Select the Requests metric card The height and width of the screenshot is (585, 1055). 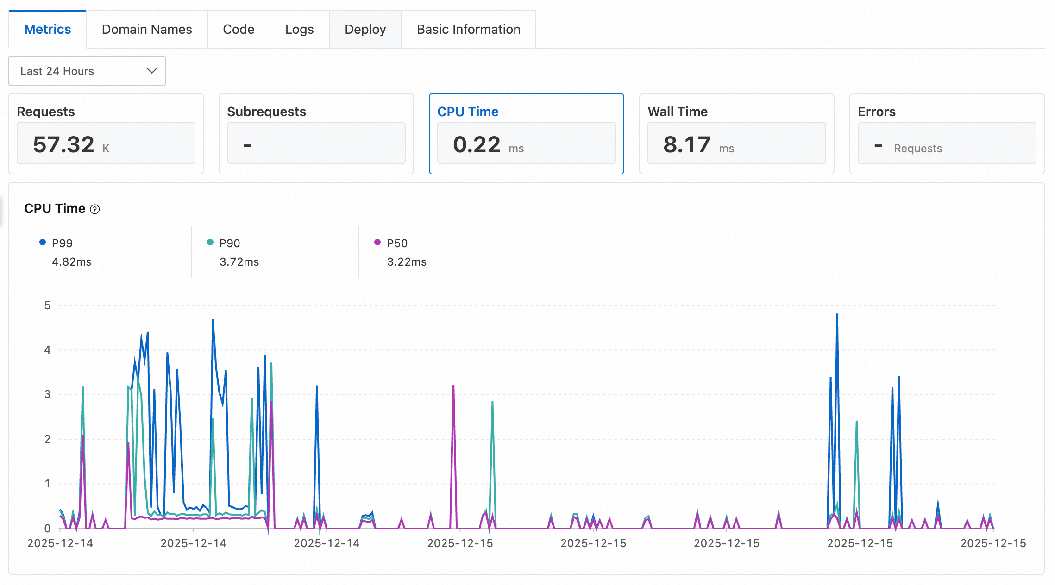pyautogui.click(x=106, y=134)
